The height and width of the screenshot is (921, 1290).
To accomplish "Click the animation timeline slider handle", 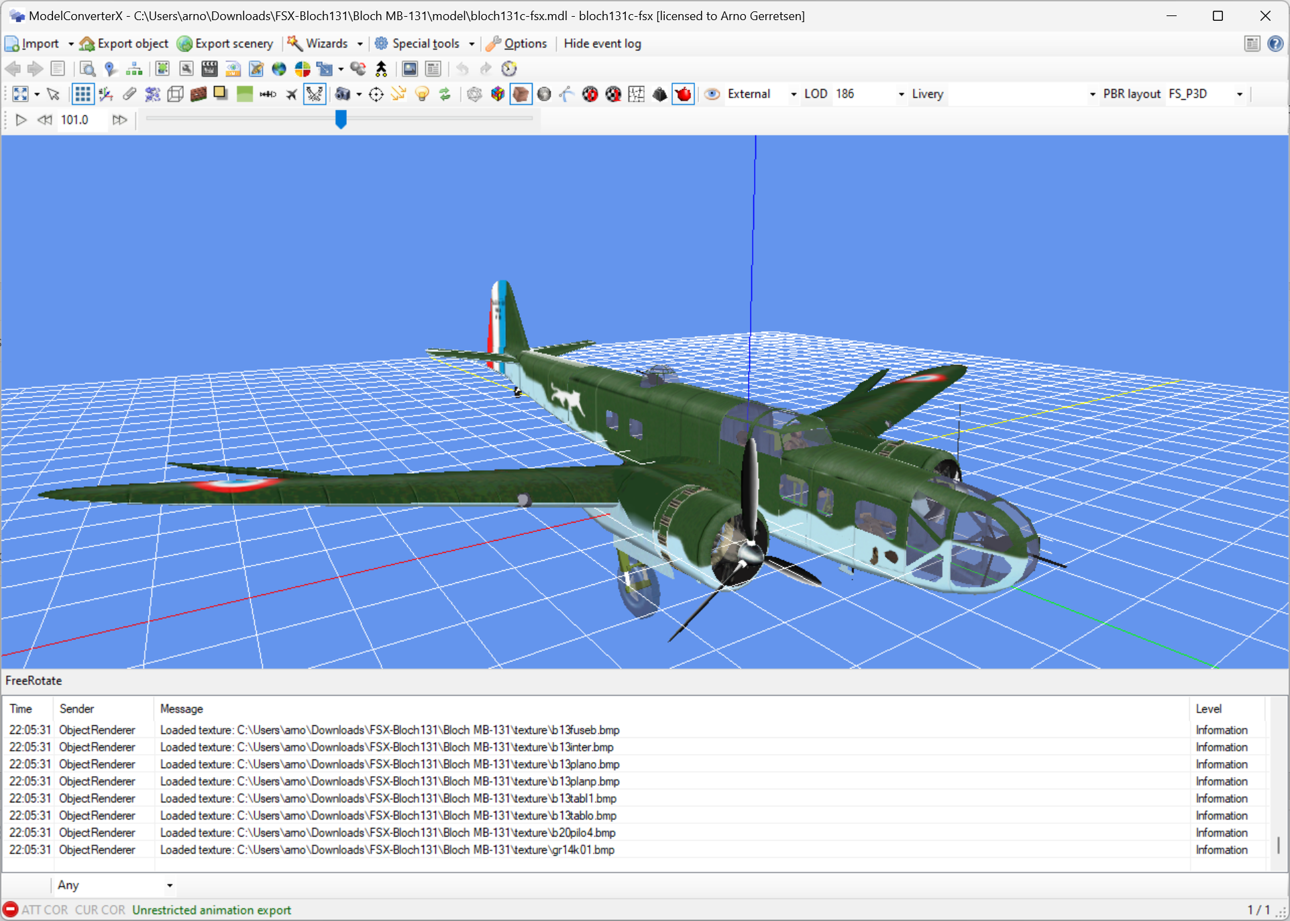I will (341, 119).
